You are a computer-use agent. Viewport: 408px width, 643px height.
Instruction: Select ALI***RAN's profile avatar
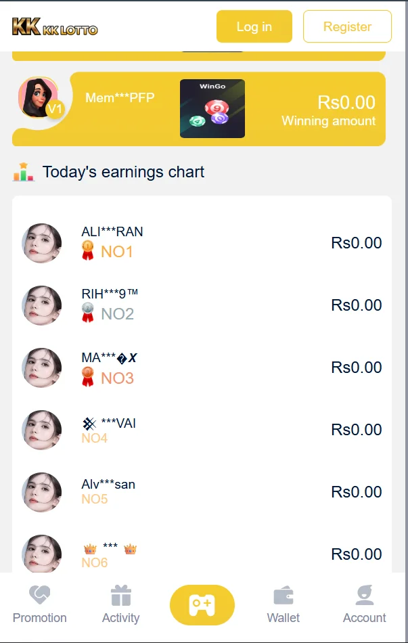pyautogui.click(x=42, y=244)
